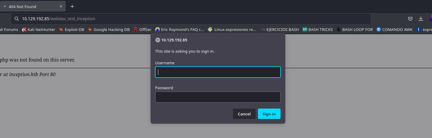Focus the Username input field
Viewport: 432px width, 138px height.
pyautogui.click(x=218, y=72)
